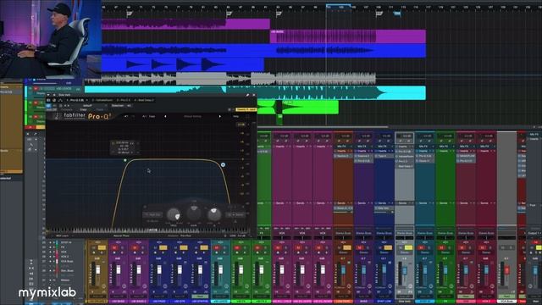
Task: Open Pro-C 2 insert on gray channel
Action: click(404, 161)
